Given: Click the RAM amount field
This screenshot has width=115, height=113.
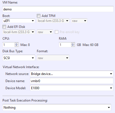Looking at the screenshot, I should click(65, 45).
